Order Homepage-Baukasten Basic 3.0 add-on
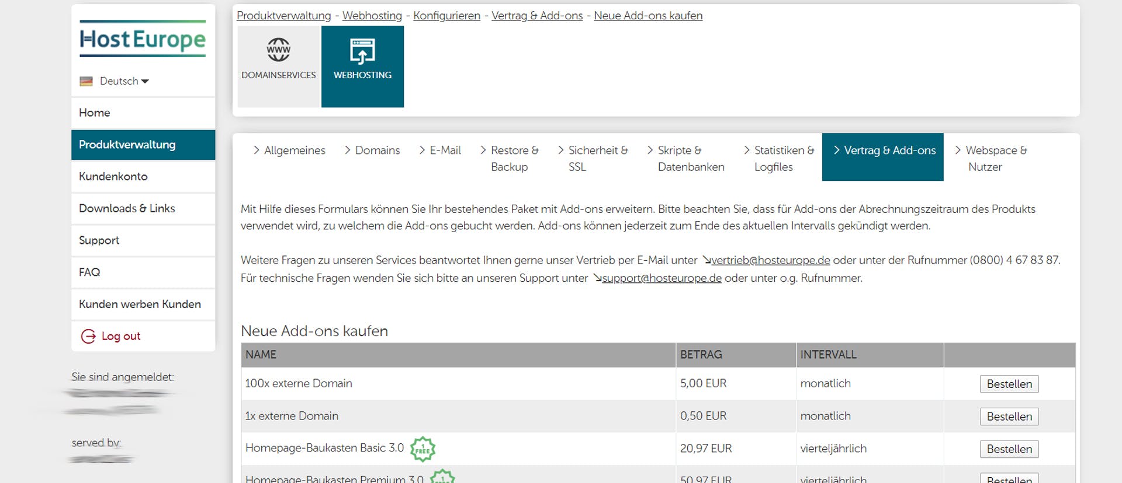This screenshot has height=483, width=1122. pyautogui.click(x=1009, y=449)
